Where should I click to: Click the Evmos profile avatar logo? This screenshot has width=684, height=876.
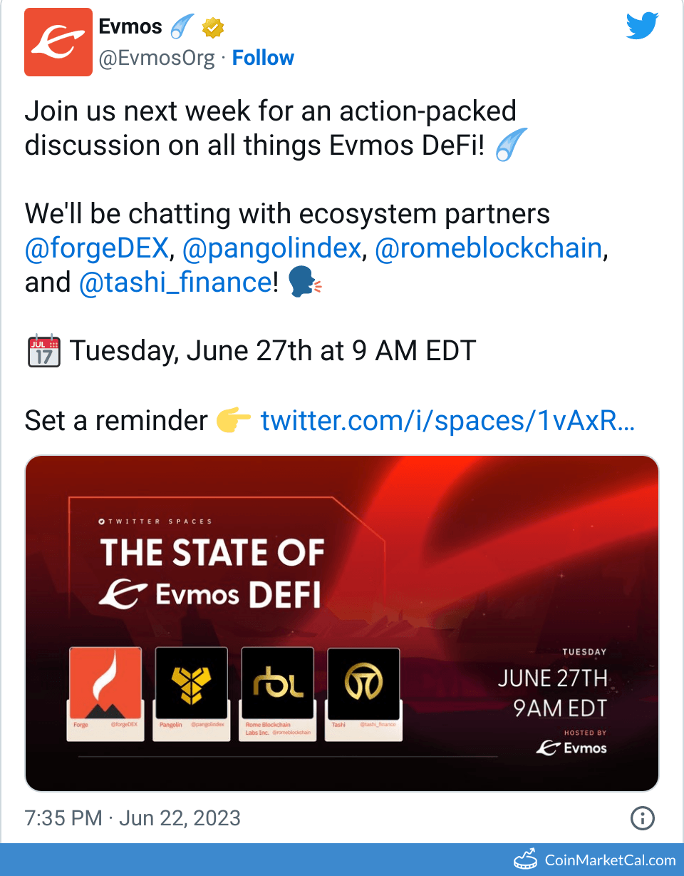[58, 42]
